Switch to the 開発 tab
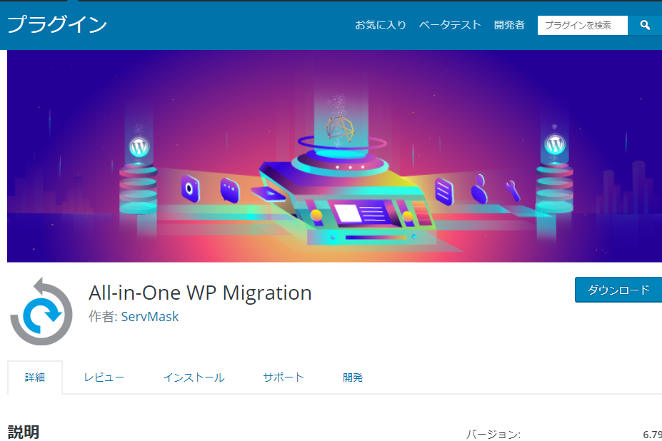The image size is (662, 441). pyautogui.click(x=353, y=377)
